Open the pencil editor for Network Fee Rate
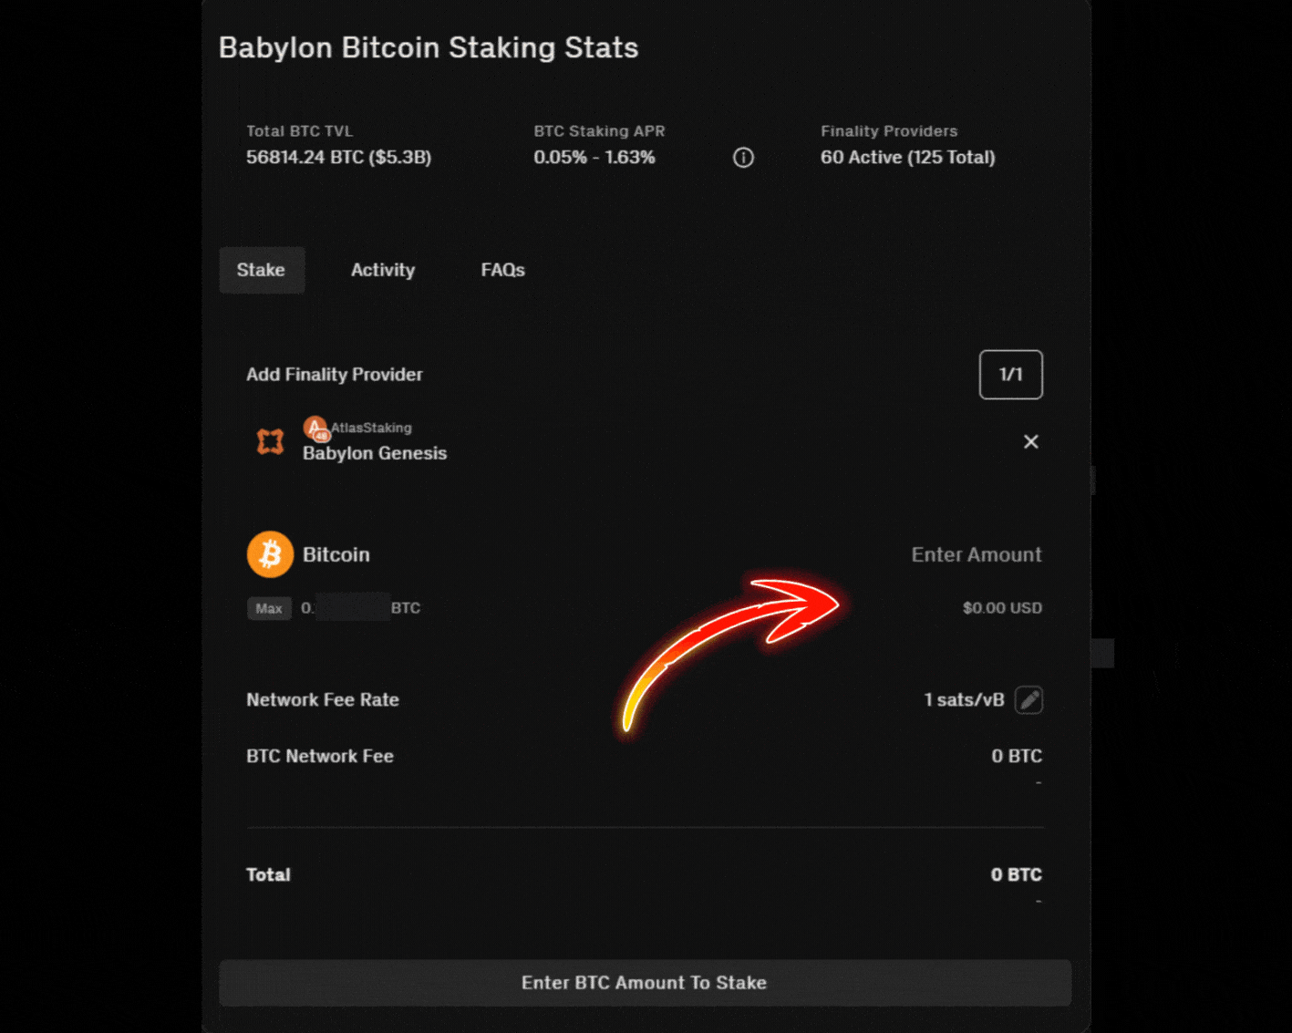The height and width of the screenshot is (1033, 1292). pos(1029,699)
